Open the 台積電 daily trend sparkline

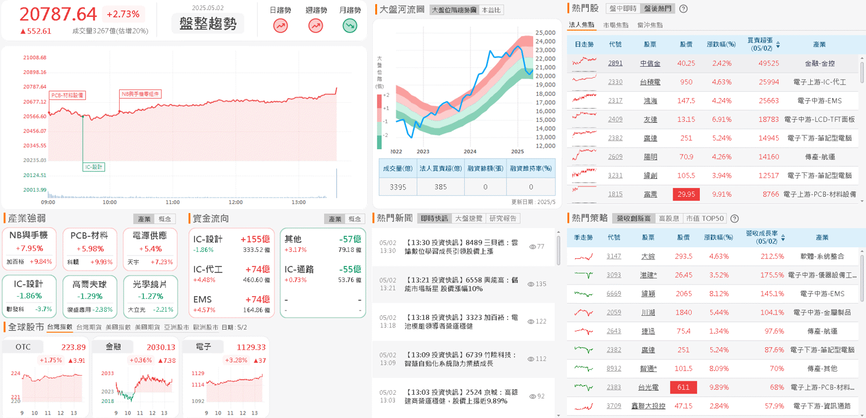(x=584, y=82)
